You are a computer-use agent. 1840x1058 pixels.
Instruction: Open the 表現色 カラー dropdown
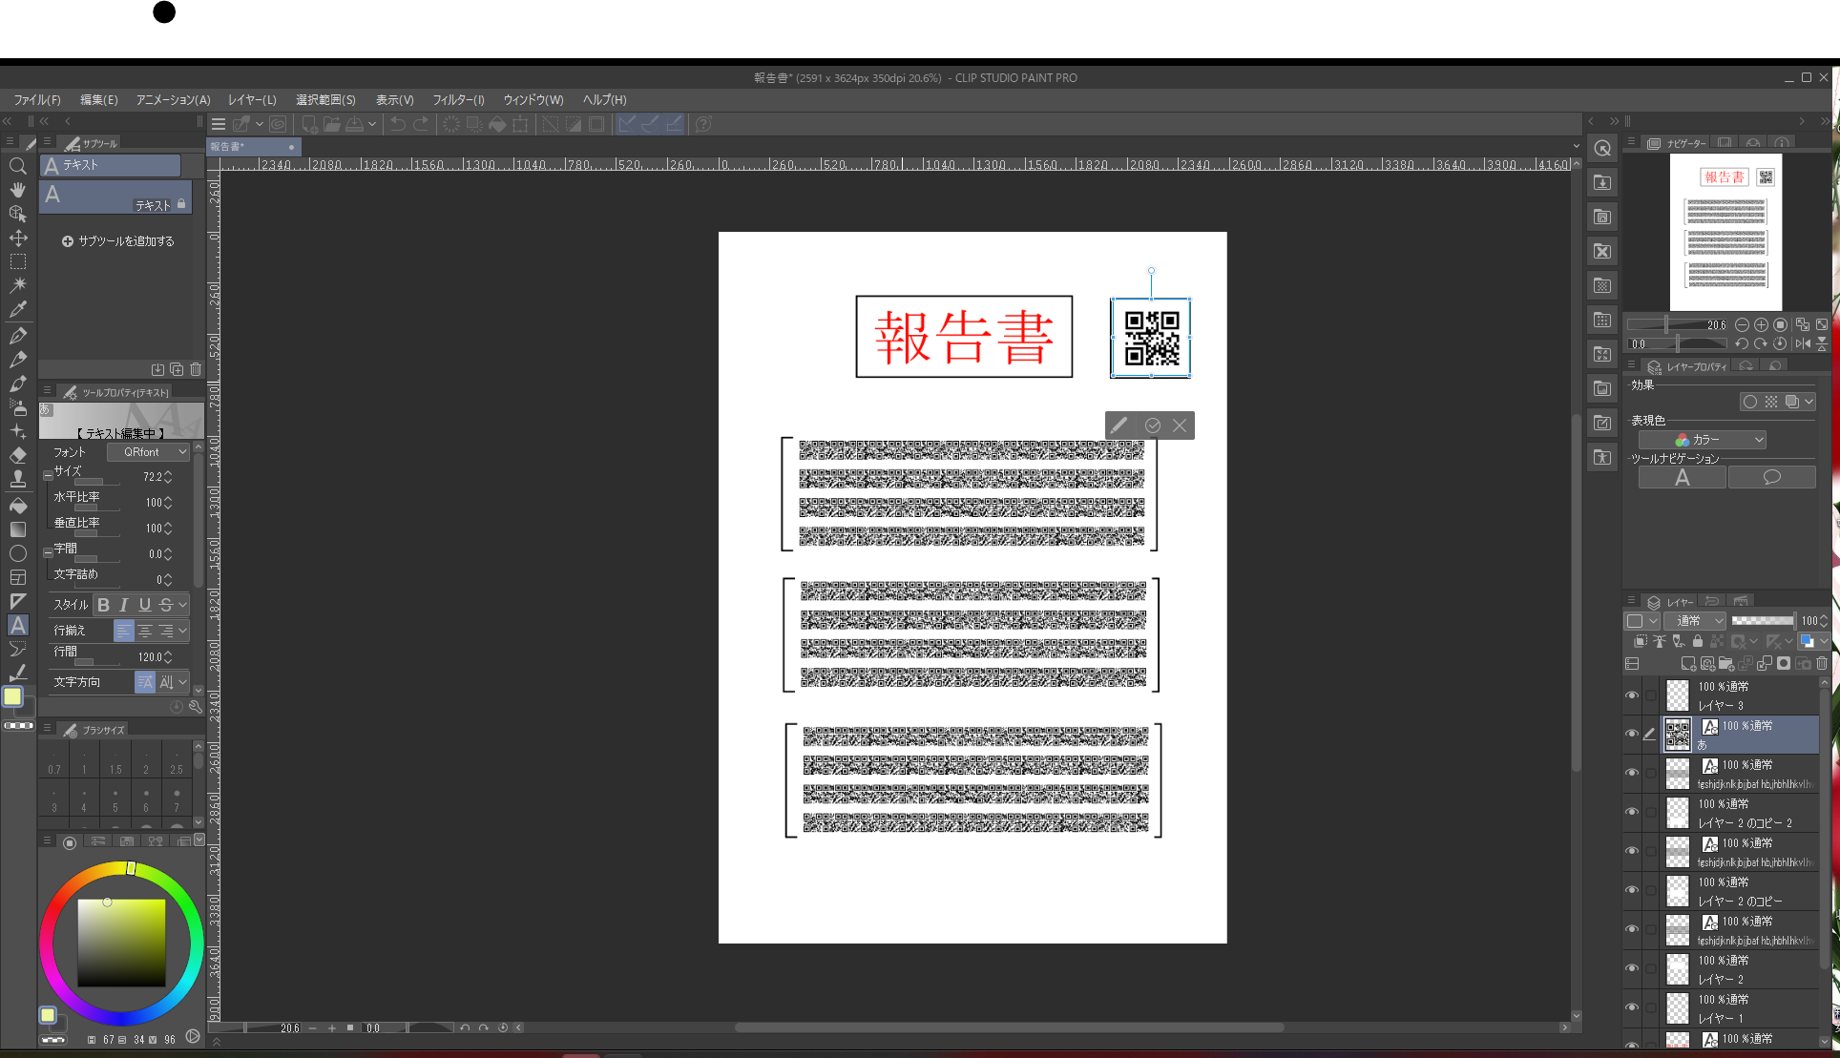coord(1702,440)
